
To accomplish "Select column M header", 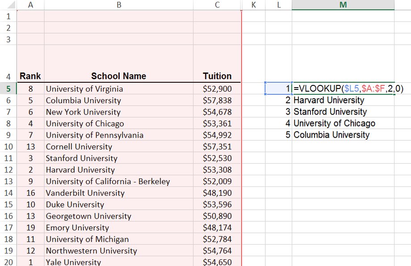I will (x=343, y=5).
